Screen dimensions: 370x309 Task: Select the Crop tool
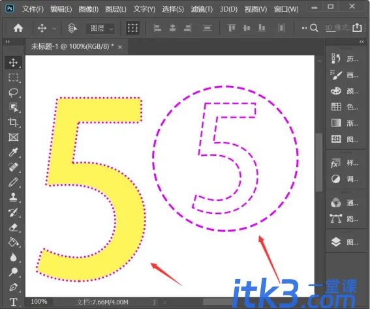click(13, 123)
